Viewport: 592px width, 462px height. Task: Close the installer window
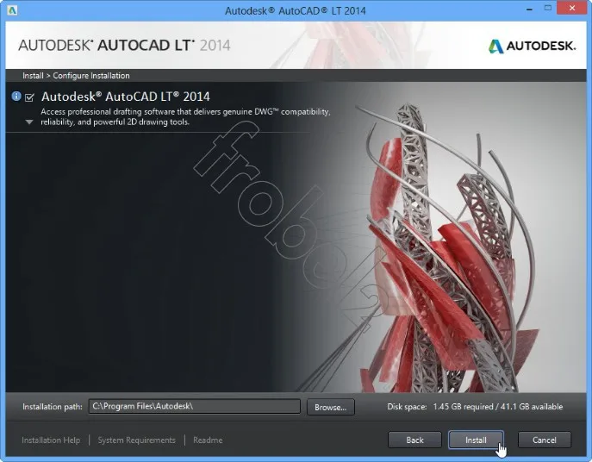tap(572, 9)
